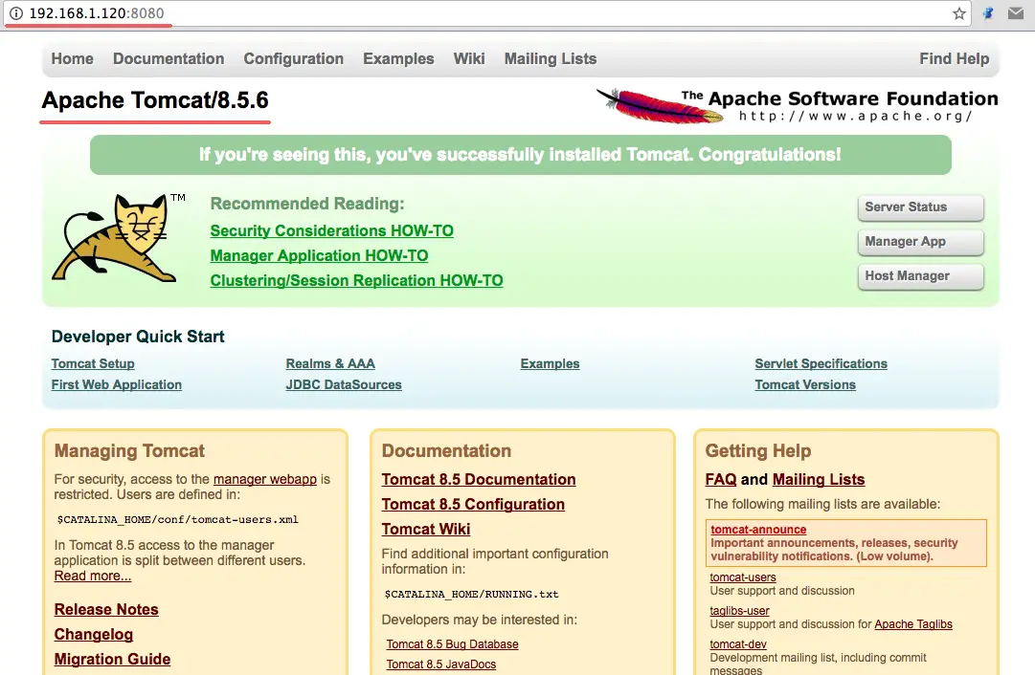Open Documentation in the top navigation bar

[x=169, y=58]
